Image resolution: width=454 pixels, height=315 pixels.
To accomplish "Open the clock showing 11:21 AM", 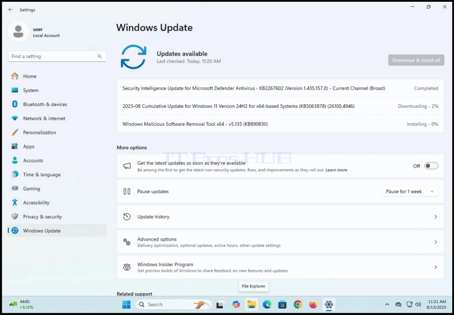I will click(x=436, y=304).
